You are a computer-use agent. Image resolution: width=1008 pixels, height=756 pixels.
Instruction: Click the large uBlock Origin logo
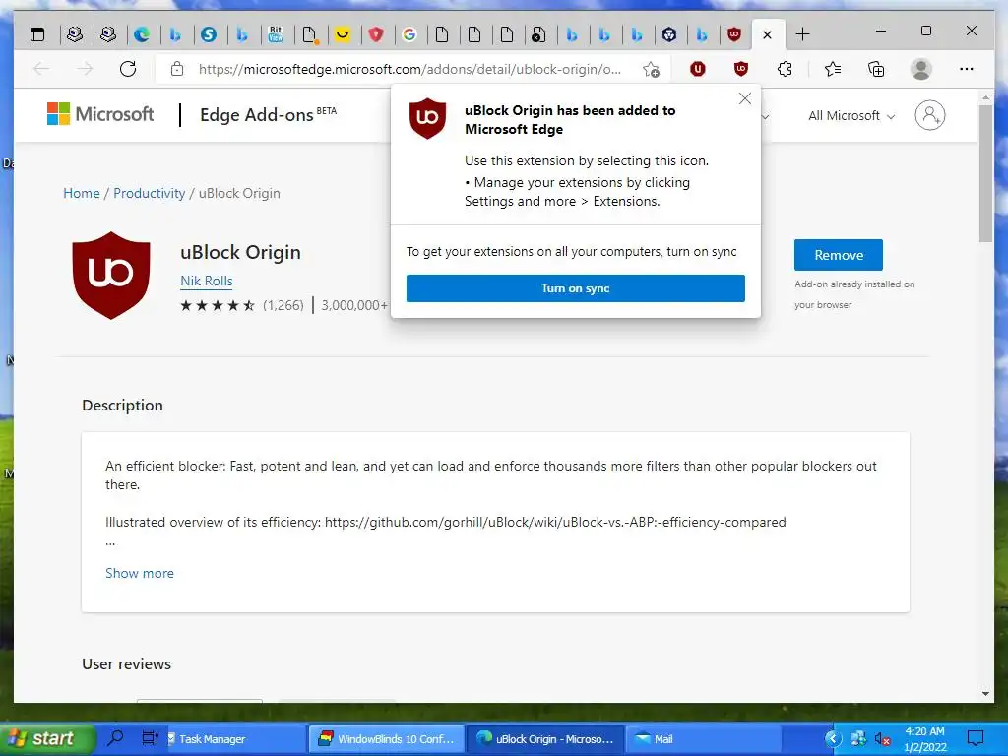click(x=111, y=276)
